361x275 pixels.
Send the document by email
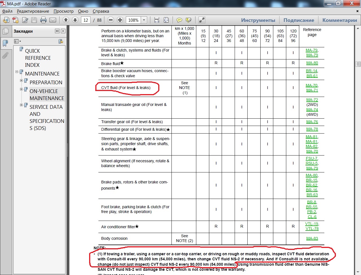pos(53,20)
